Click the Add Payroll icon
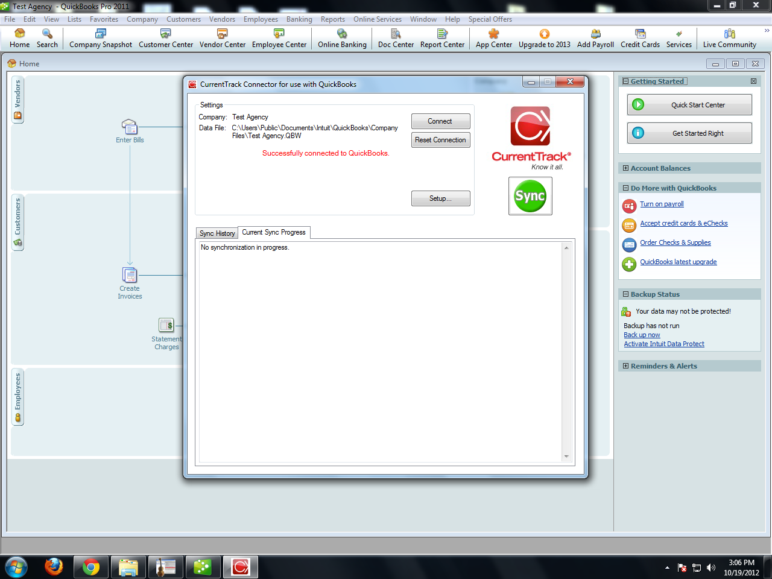Image resolution: width=772 pixels, height=579 pixels. [x=595, y=39]
